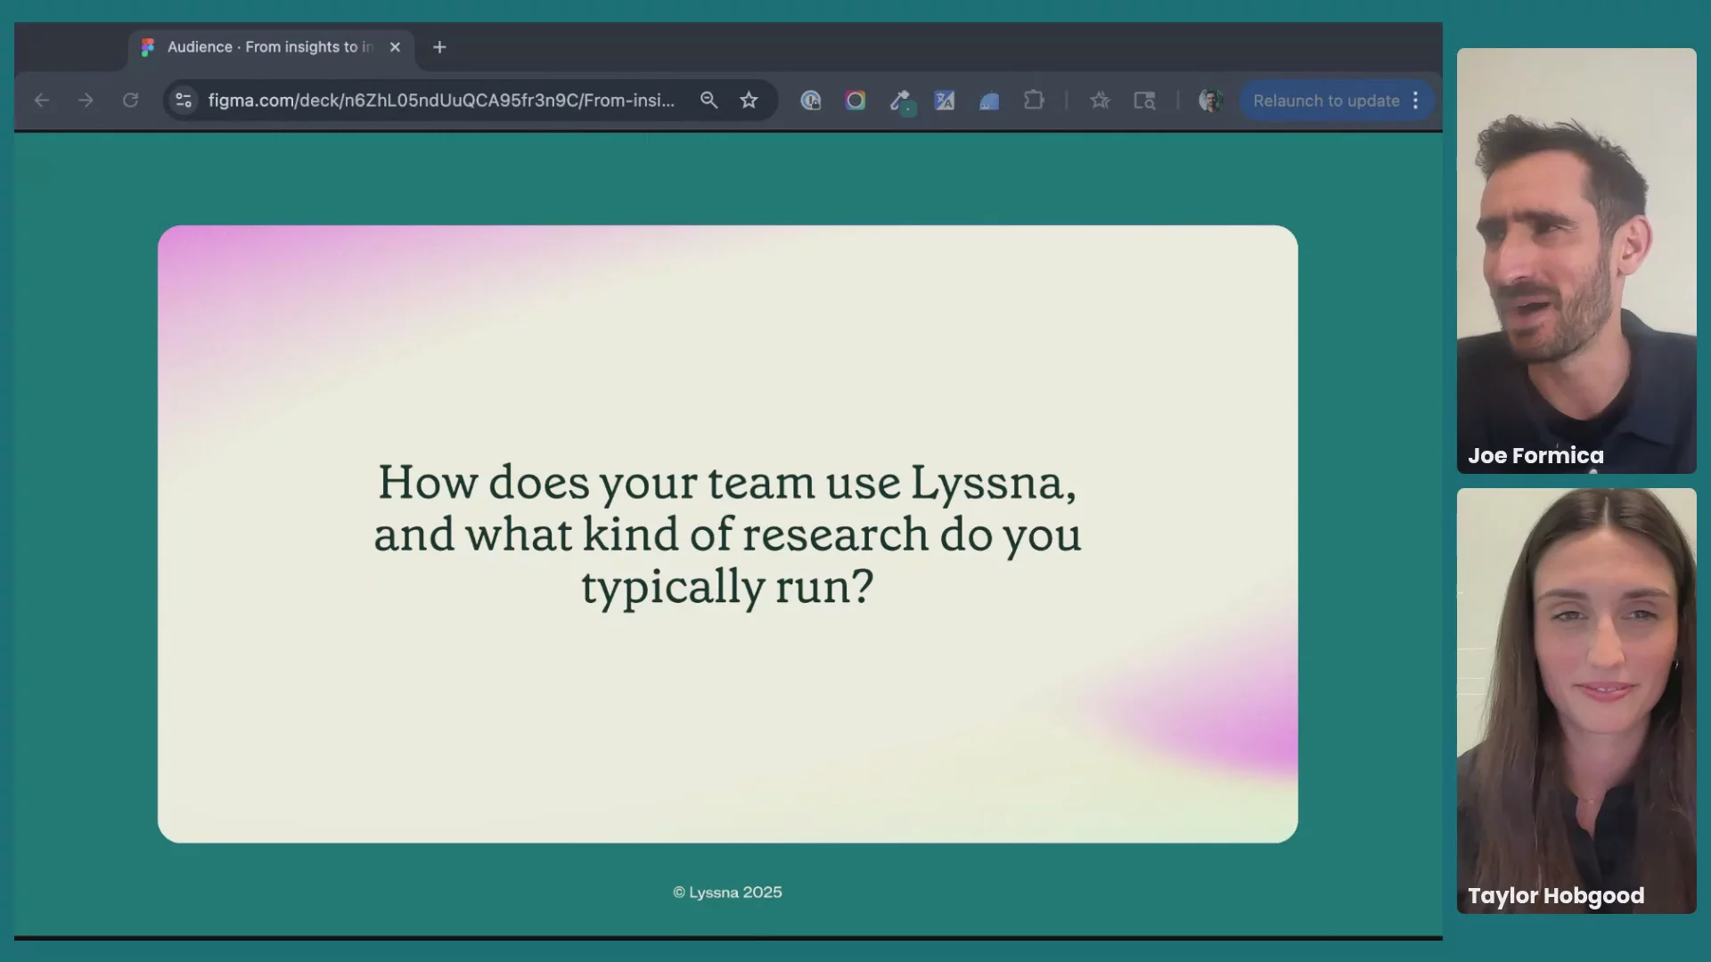Click the Figma favicon on the tab
Screen dimensions: 1711x962
tap(148, 47)
